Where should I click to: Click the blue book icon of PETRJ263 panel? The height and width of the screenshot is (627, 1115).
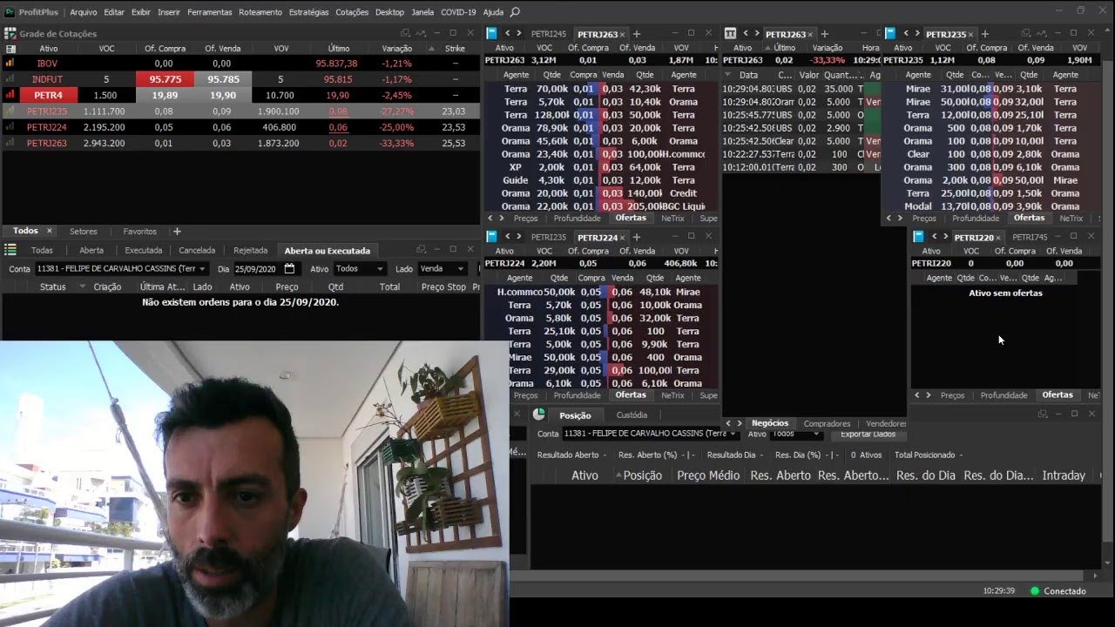[491, 33]
